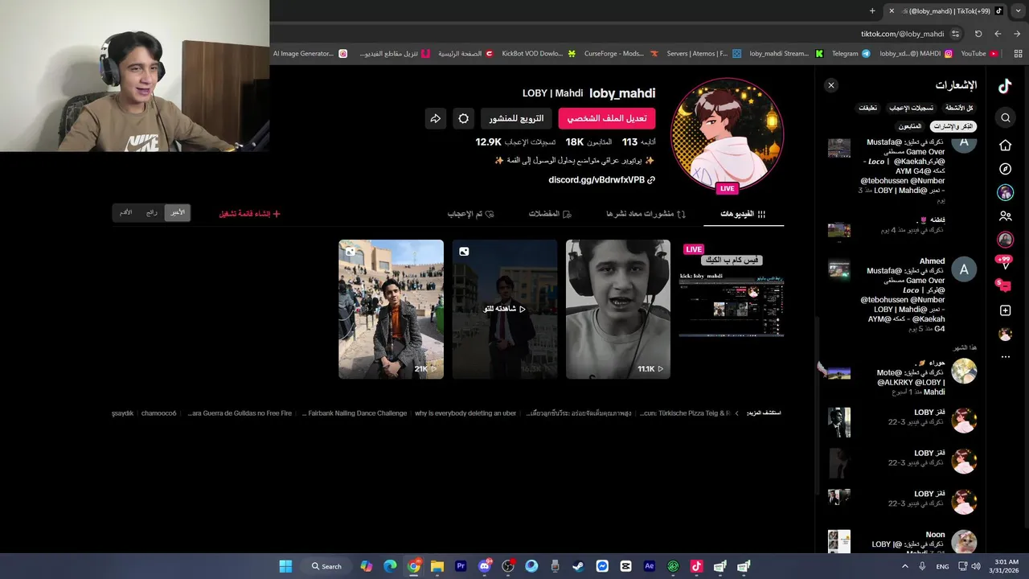This screenshot has height=579, width=1029.
Task: Select الأقدم oldest sort option
Action: [x=126, y=212]
